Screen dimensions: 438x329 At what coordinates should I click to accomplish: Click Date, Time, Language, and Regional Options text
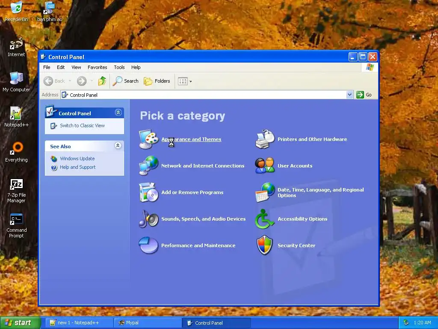point(321,192)
